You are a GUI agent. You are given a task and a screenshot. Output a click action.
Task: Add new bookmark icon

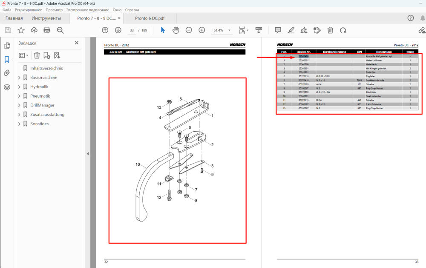47,55
